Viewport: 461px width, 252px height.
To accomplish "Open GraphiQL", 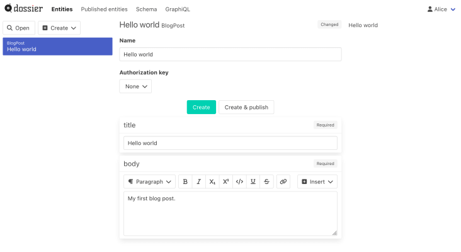I will coord(178,9).
